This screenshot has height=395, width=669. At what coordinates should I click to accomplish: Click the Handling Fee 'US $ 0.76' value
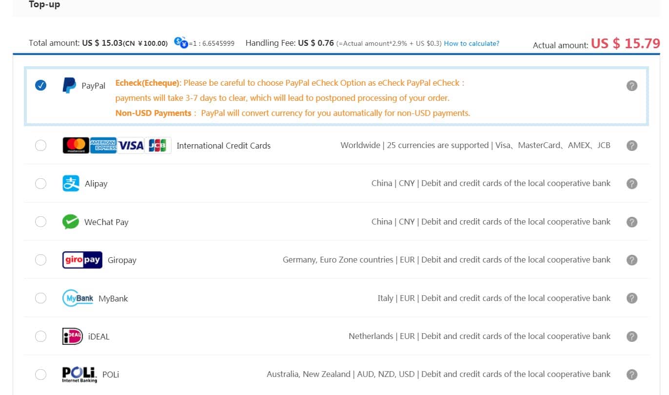316,43
